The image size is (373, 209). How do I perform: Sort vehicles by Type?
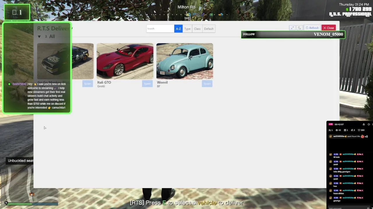pos(187,29)
